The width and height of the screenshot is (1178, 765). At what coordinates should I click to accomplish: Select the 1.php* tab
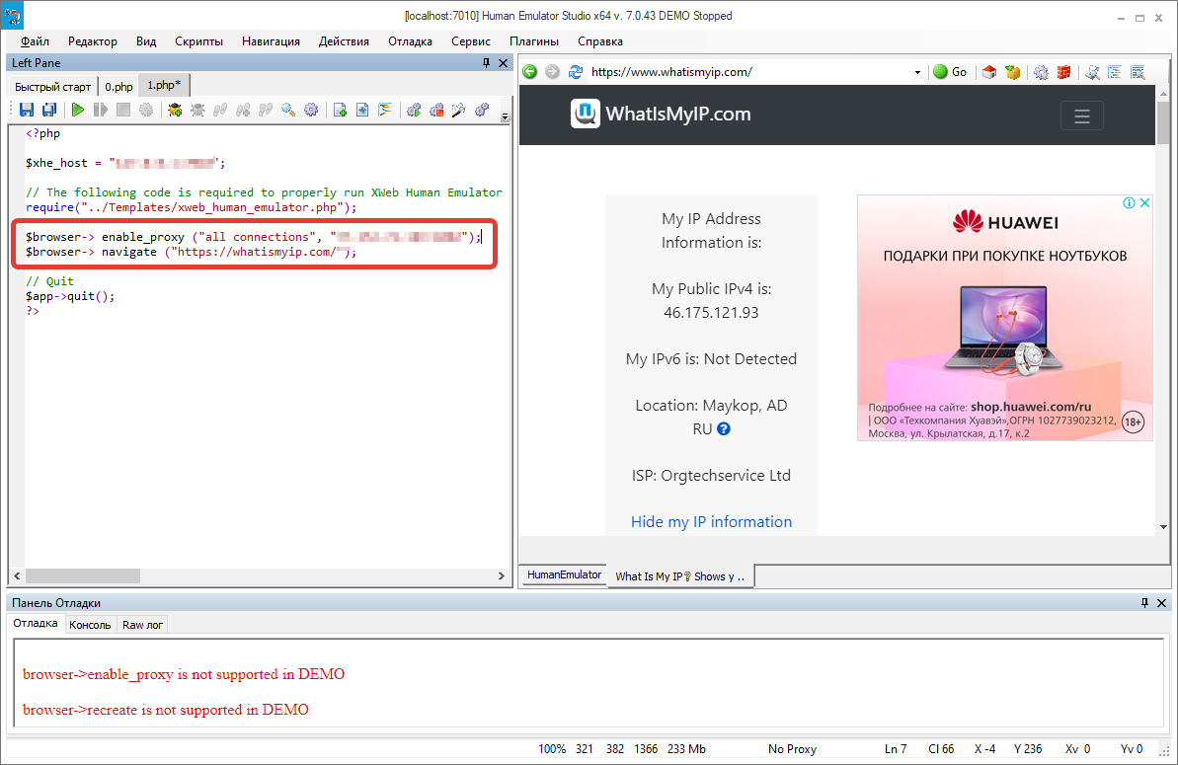[164, 85]
